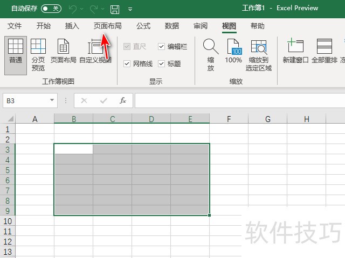The width and height of the screenshot is (345, 258).
Task: Switch to the 公式 ribbon tab
Action: [143, 26]
